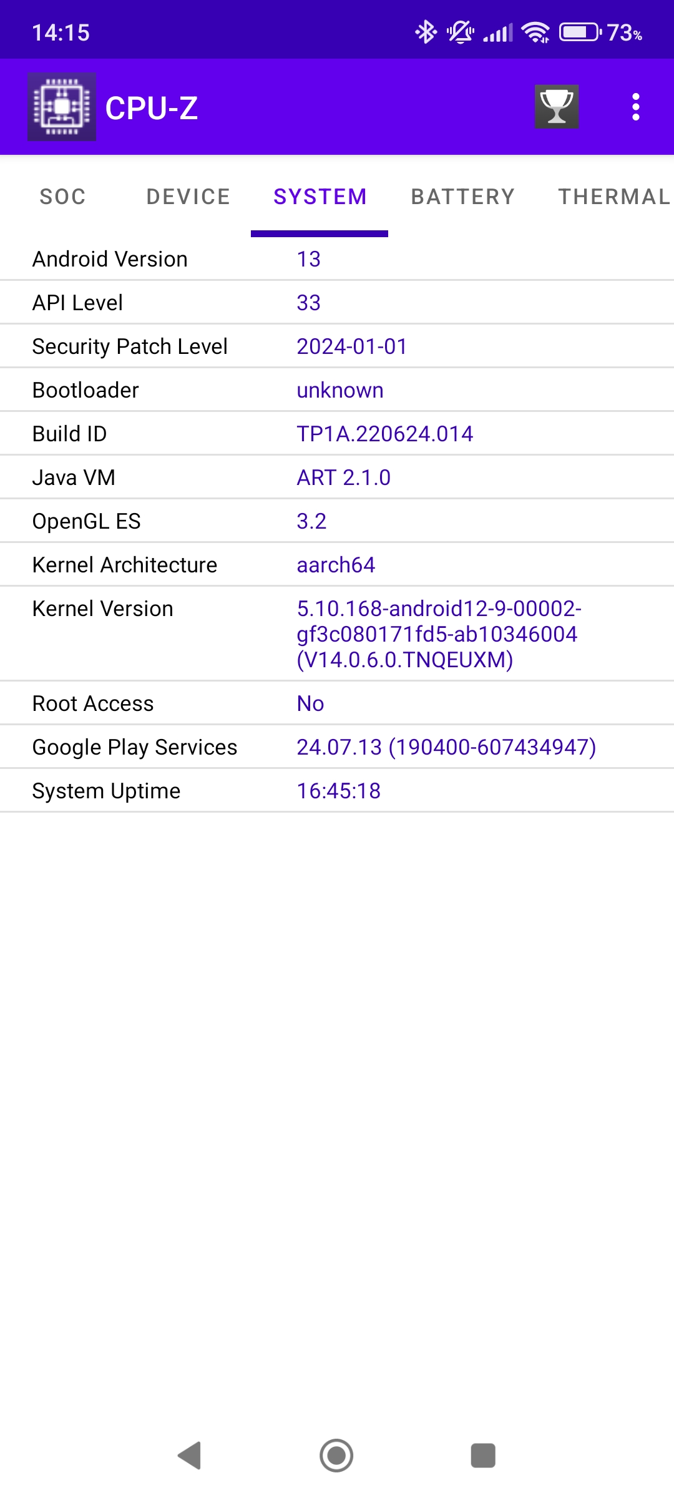Tap the Kernel Version value text

(438, 634)
